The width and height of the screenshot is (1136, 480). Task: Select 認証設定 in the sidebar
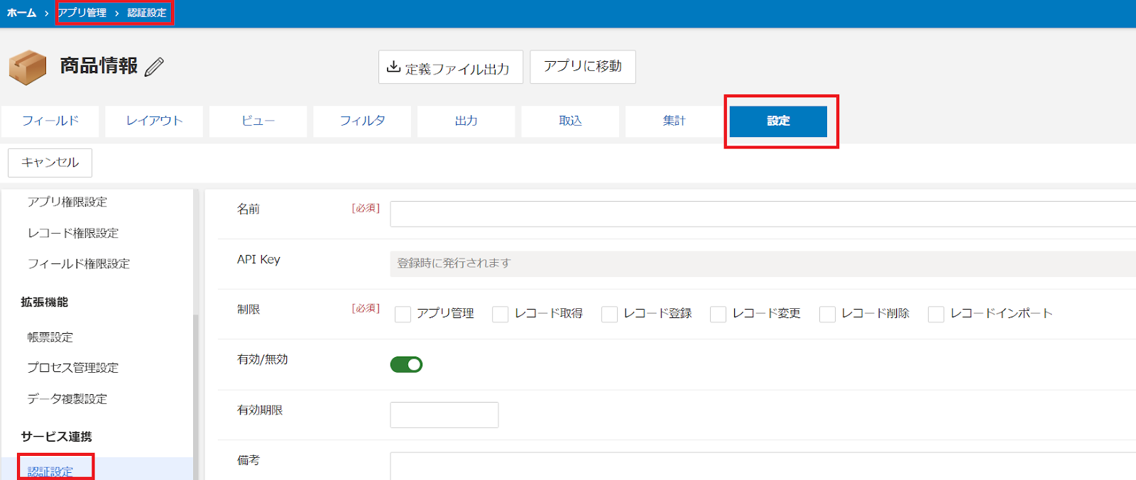coord(50,471)
